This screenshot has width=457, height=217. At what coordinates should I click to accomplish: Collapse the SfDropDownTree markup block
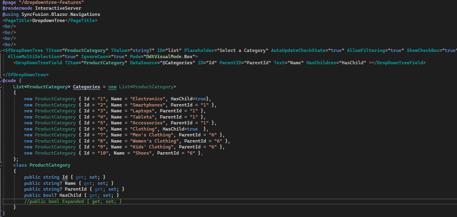pyautogui.click(x=1, y=50)
